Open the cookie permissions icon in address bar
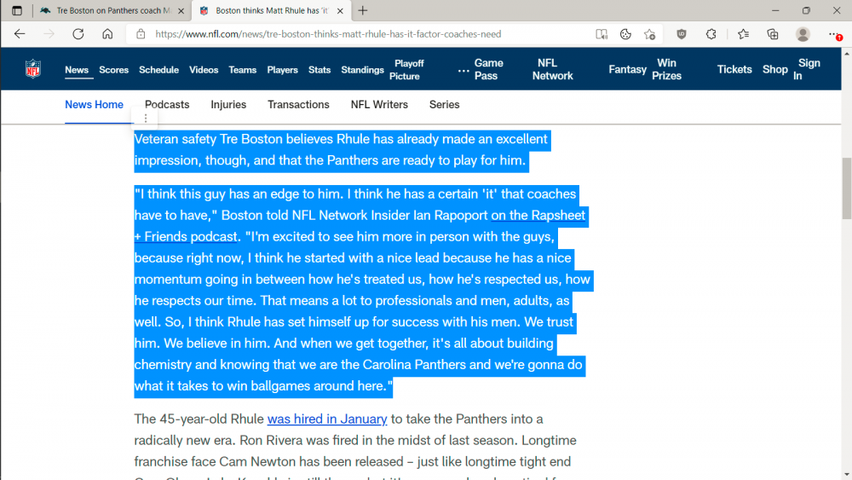 625,34
